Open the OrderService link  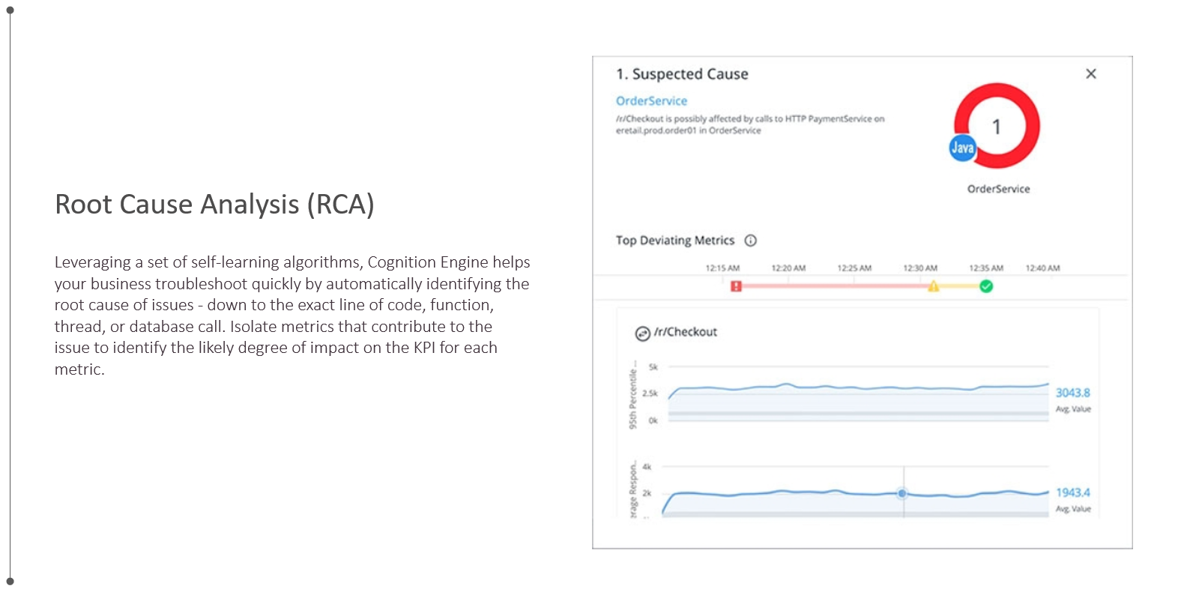[x=651, y=100]
